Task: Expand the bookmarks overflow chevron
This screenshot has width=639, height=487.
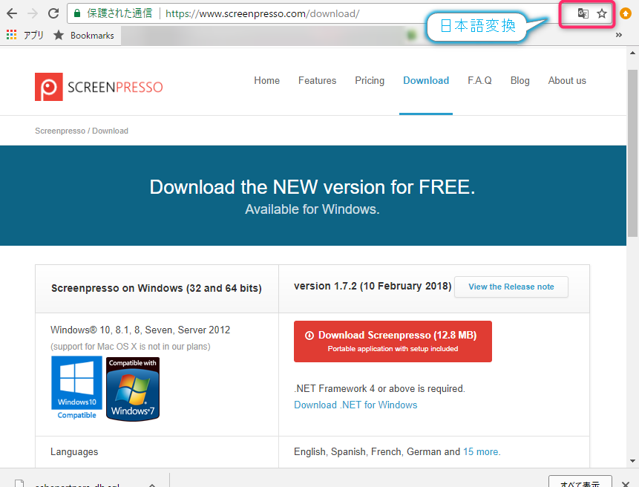Action: pyautogui.click(x=619, y=35)
